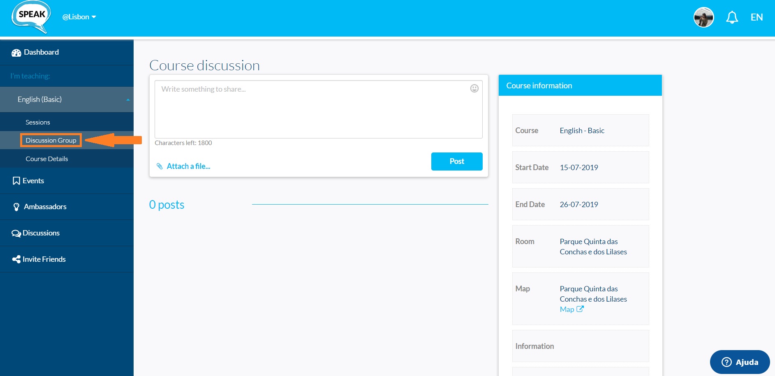
Task: Click the Attach a file link
Action: 188,166
